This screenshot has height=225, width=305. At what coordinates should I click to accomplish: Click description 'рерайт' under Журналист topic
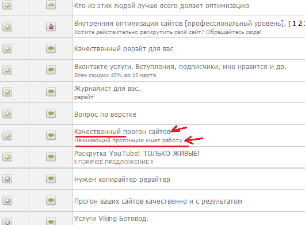[x=84, y=97]
